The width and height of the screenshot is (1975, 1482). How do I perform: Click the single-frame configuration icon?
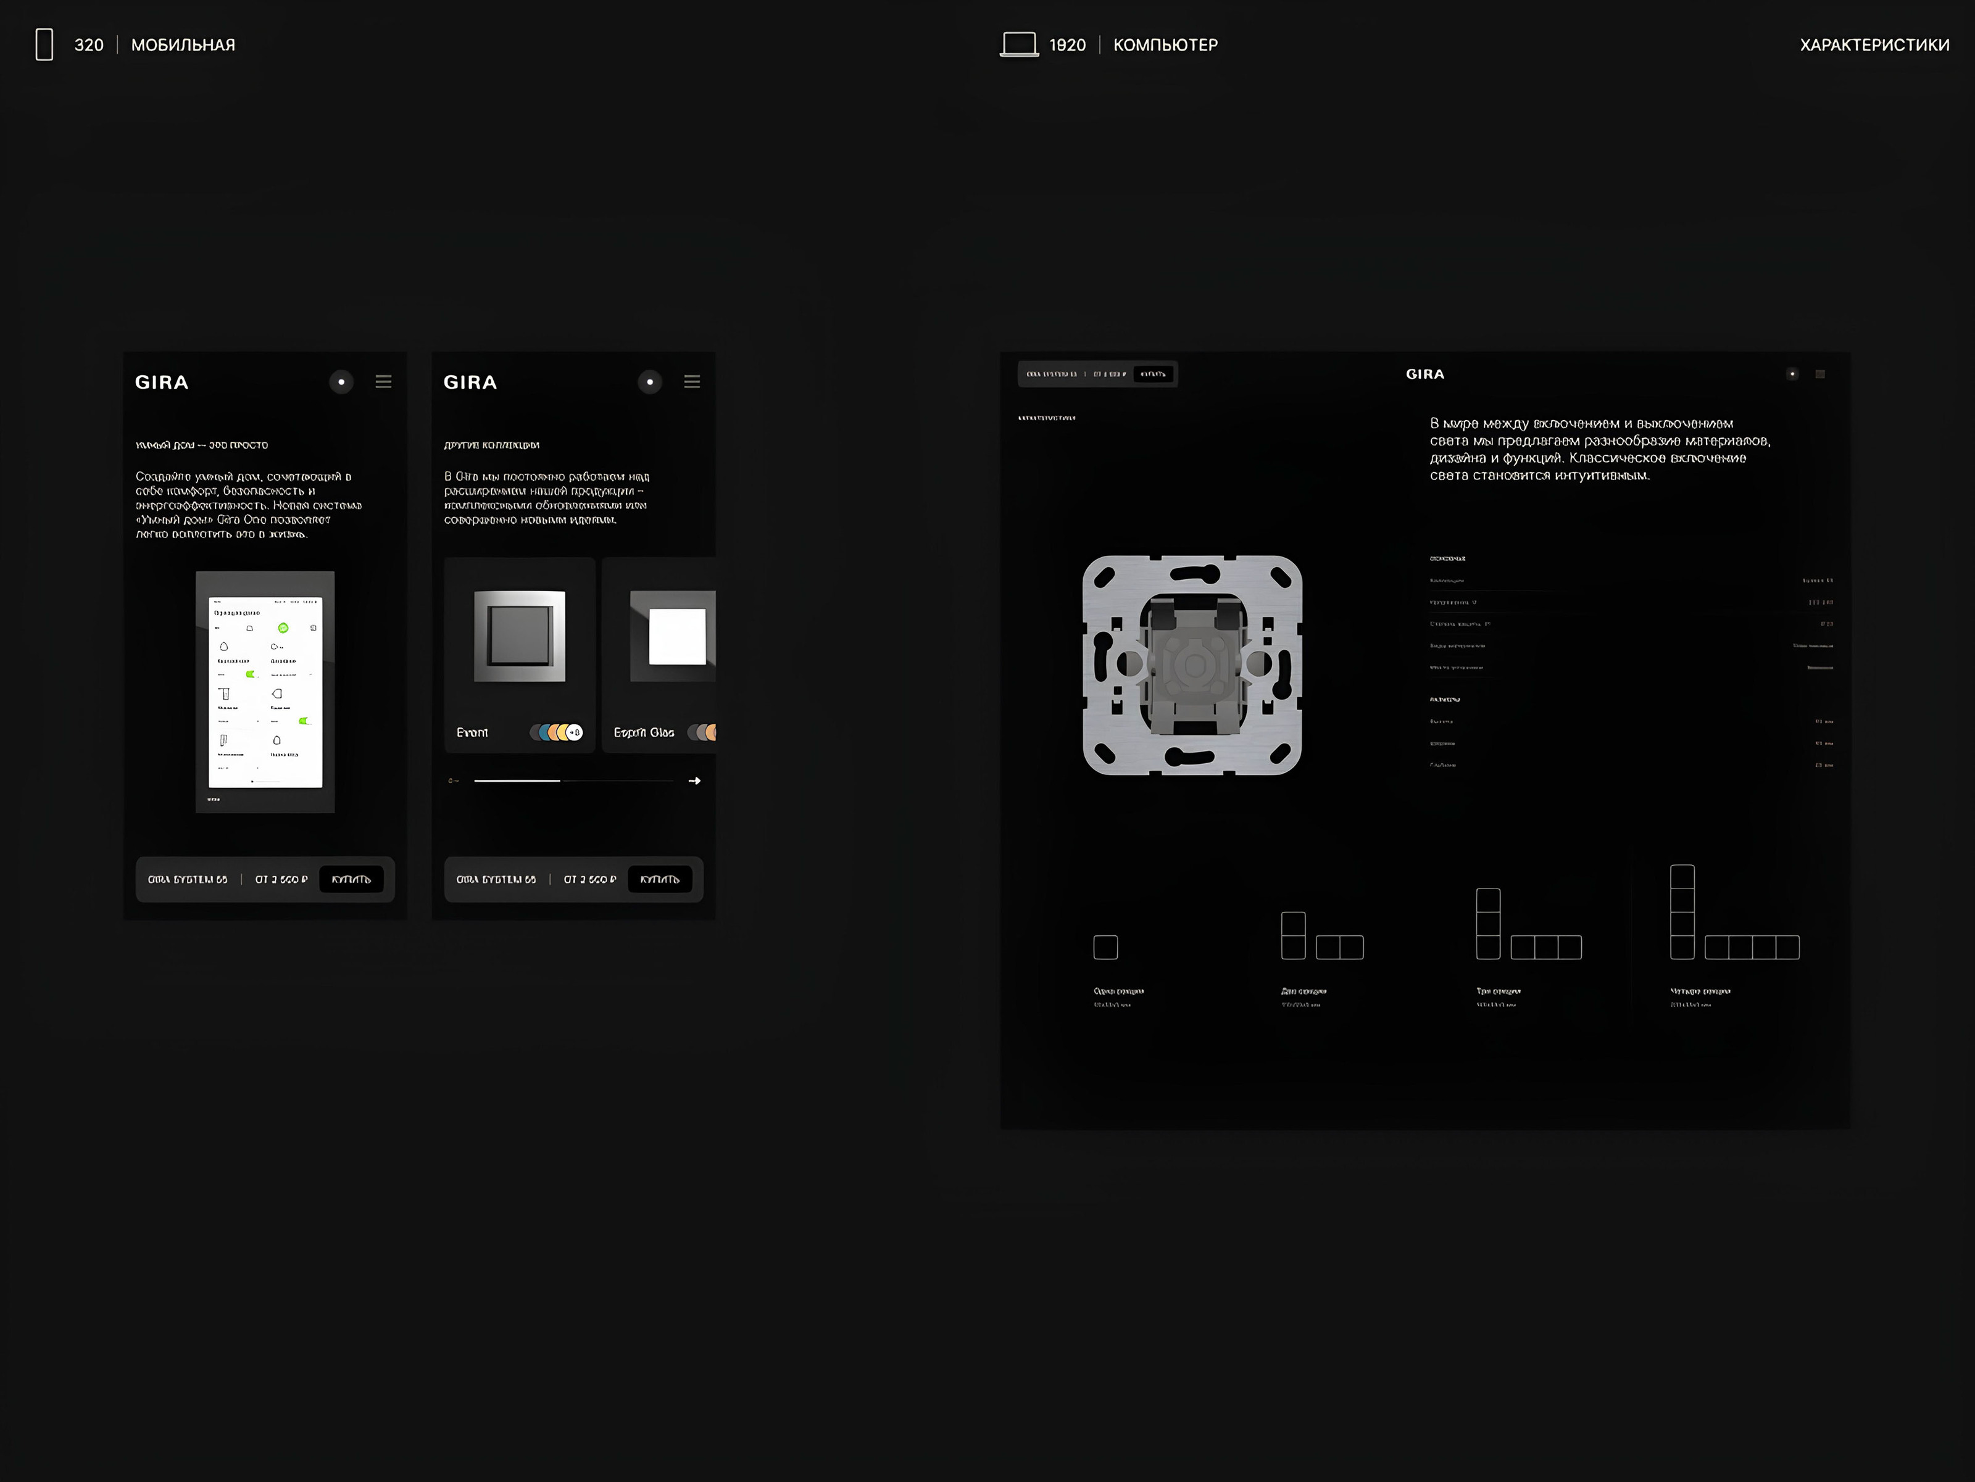(x=1105, y=947)
